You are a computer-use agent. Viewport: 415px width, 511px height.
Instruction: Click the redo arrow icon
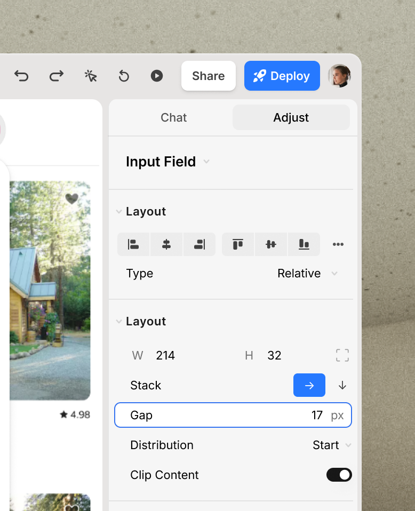(x=57, y=76)
